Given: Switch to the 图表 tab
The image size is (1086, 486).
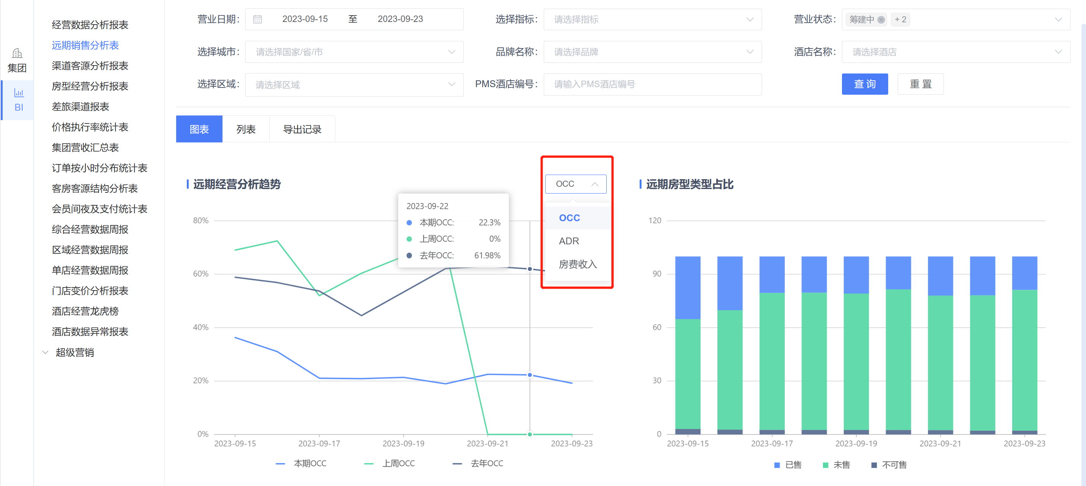Looking at the screenshot, I should coord(199,129).
